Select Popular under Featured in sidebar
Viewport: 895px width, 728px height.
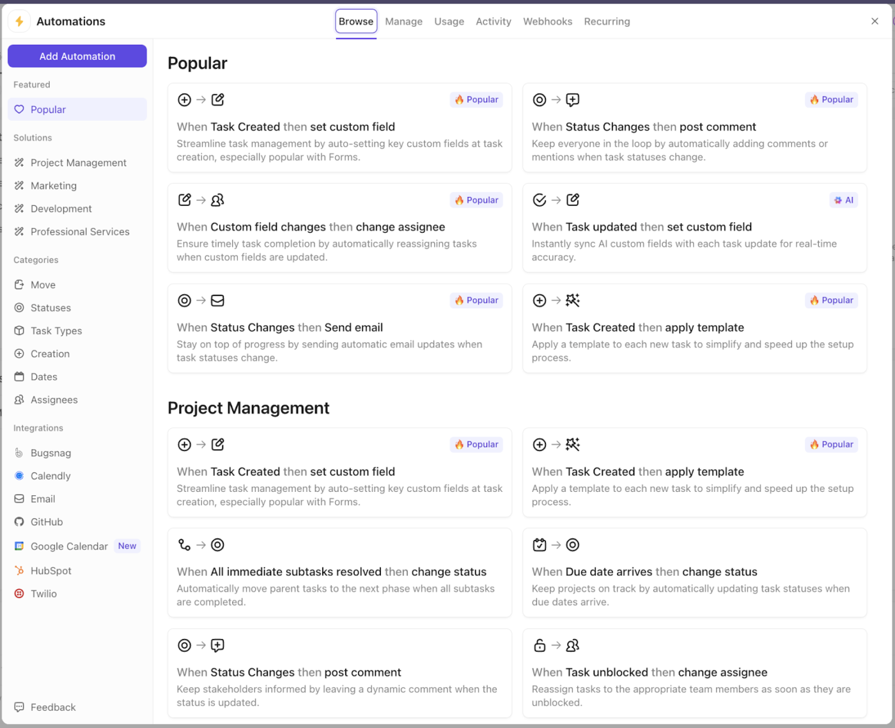48,109
